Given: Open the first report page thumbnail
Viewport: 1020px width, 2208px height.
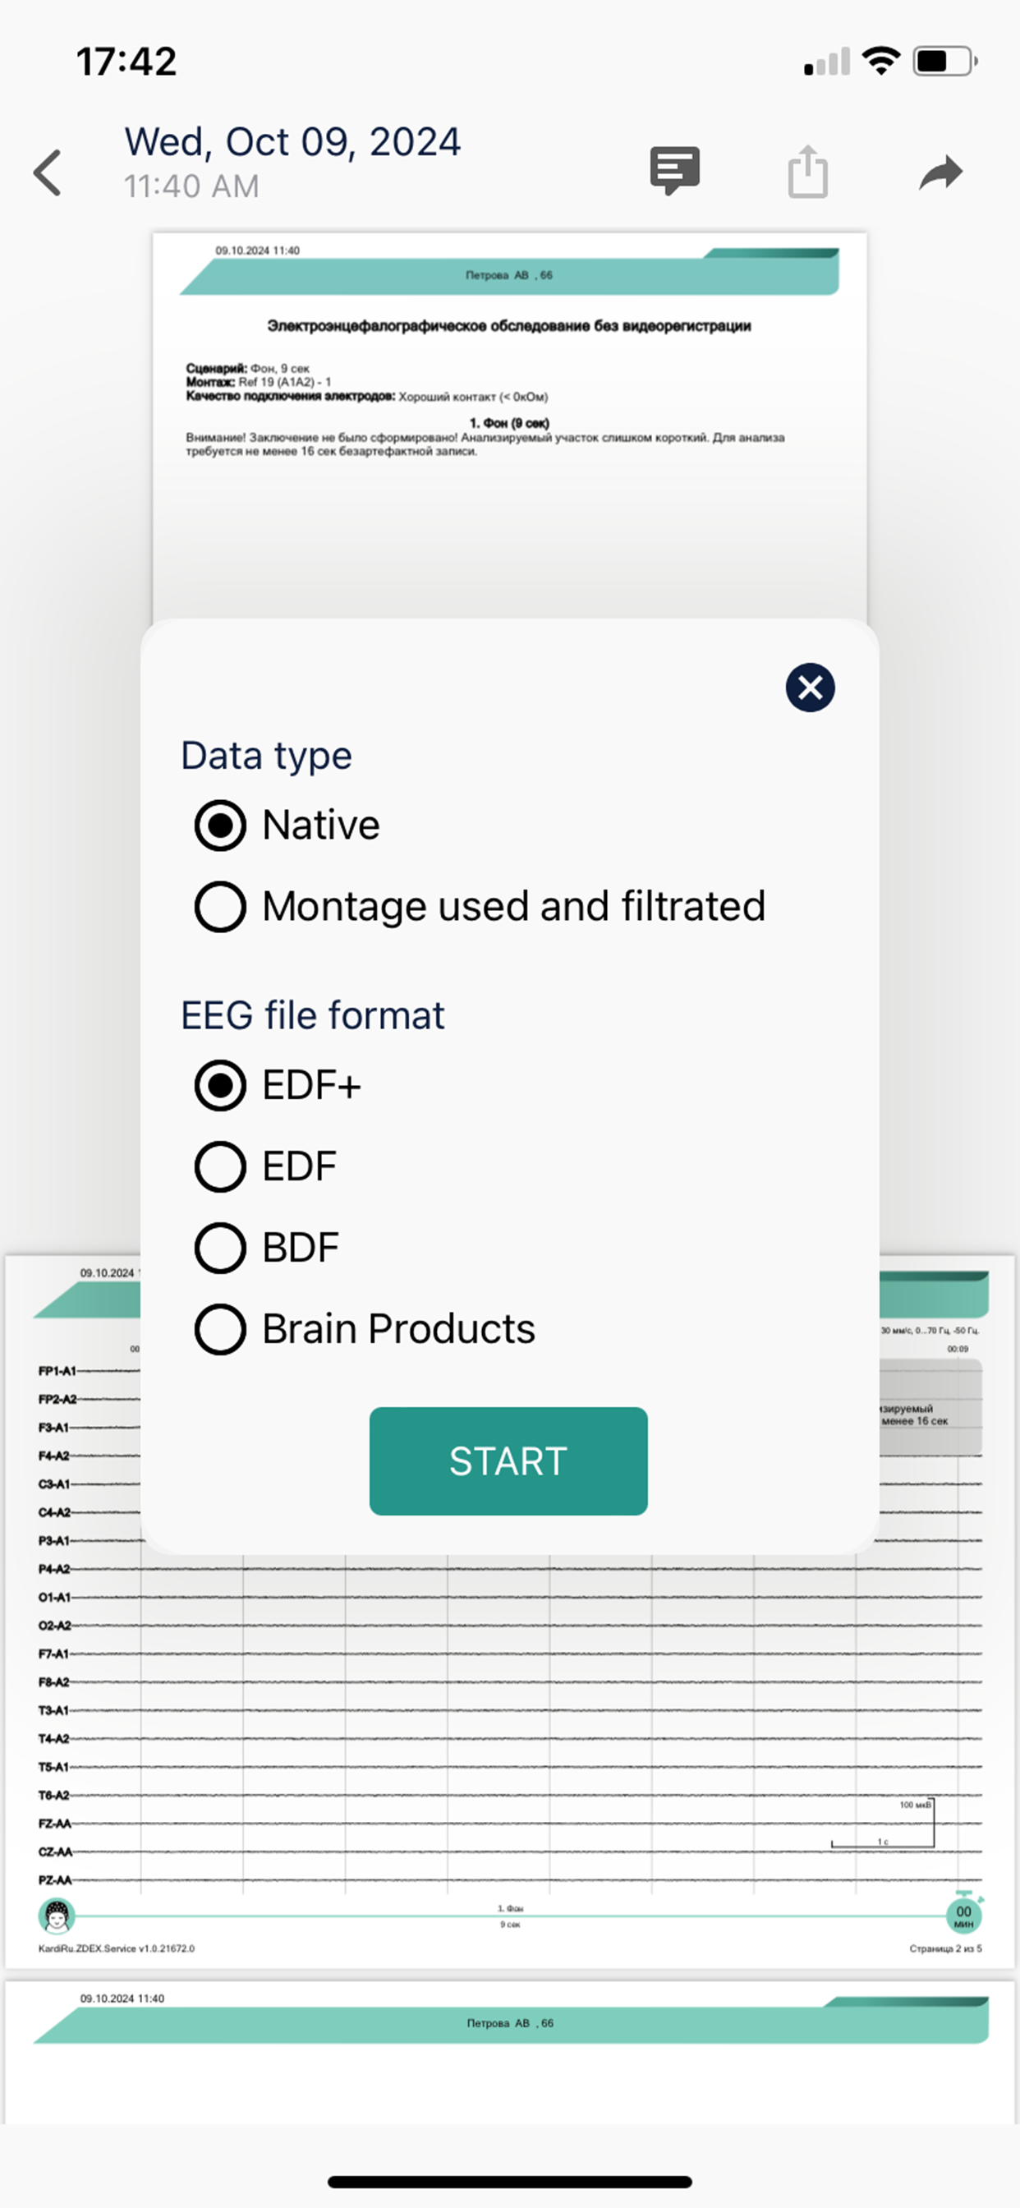Looking at the screenshot, I should pyautogui.click(x=510, y=426).
